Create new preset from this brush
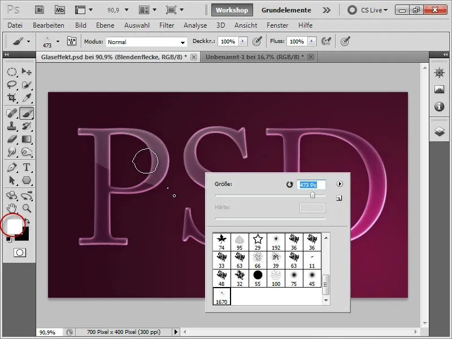The image size is (452, 339). (339, 198)
